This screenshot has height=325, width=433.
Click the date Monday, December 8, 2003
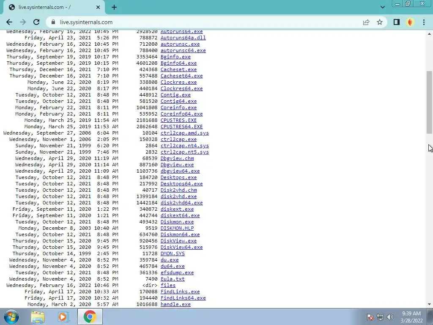tap(55, 228)
